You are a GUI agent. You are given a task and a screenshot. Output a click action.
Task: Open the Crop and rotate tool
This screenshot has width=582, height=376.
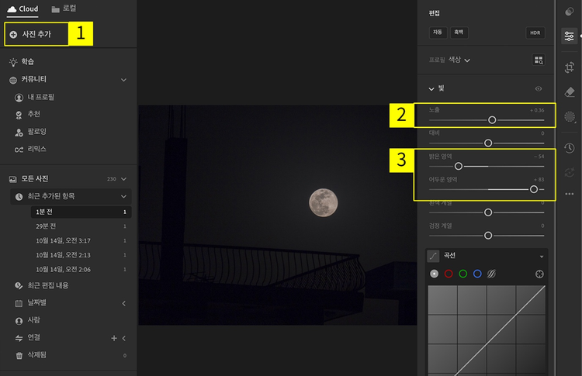coord(570,67)
